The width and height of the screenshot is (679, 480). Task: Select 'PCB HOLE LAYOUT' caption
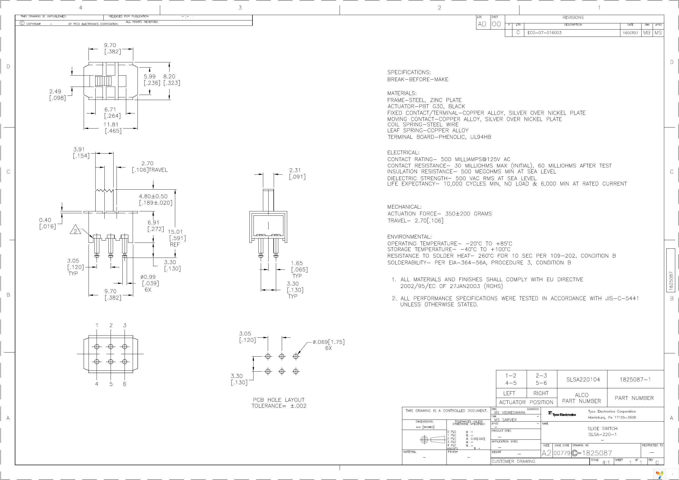279,400
